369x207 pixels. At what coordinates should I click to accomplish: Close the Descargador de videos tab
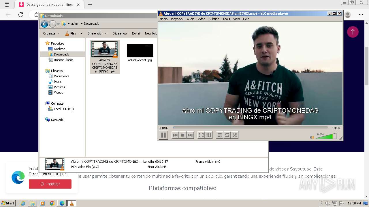(x=78, y=5)
